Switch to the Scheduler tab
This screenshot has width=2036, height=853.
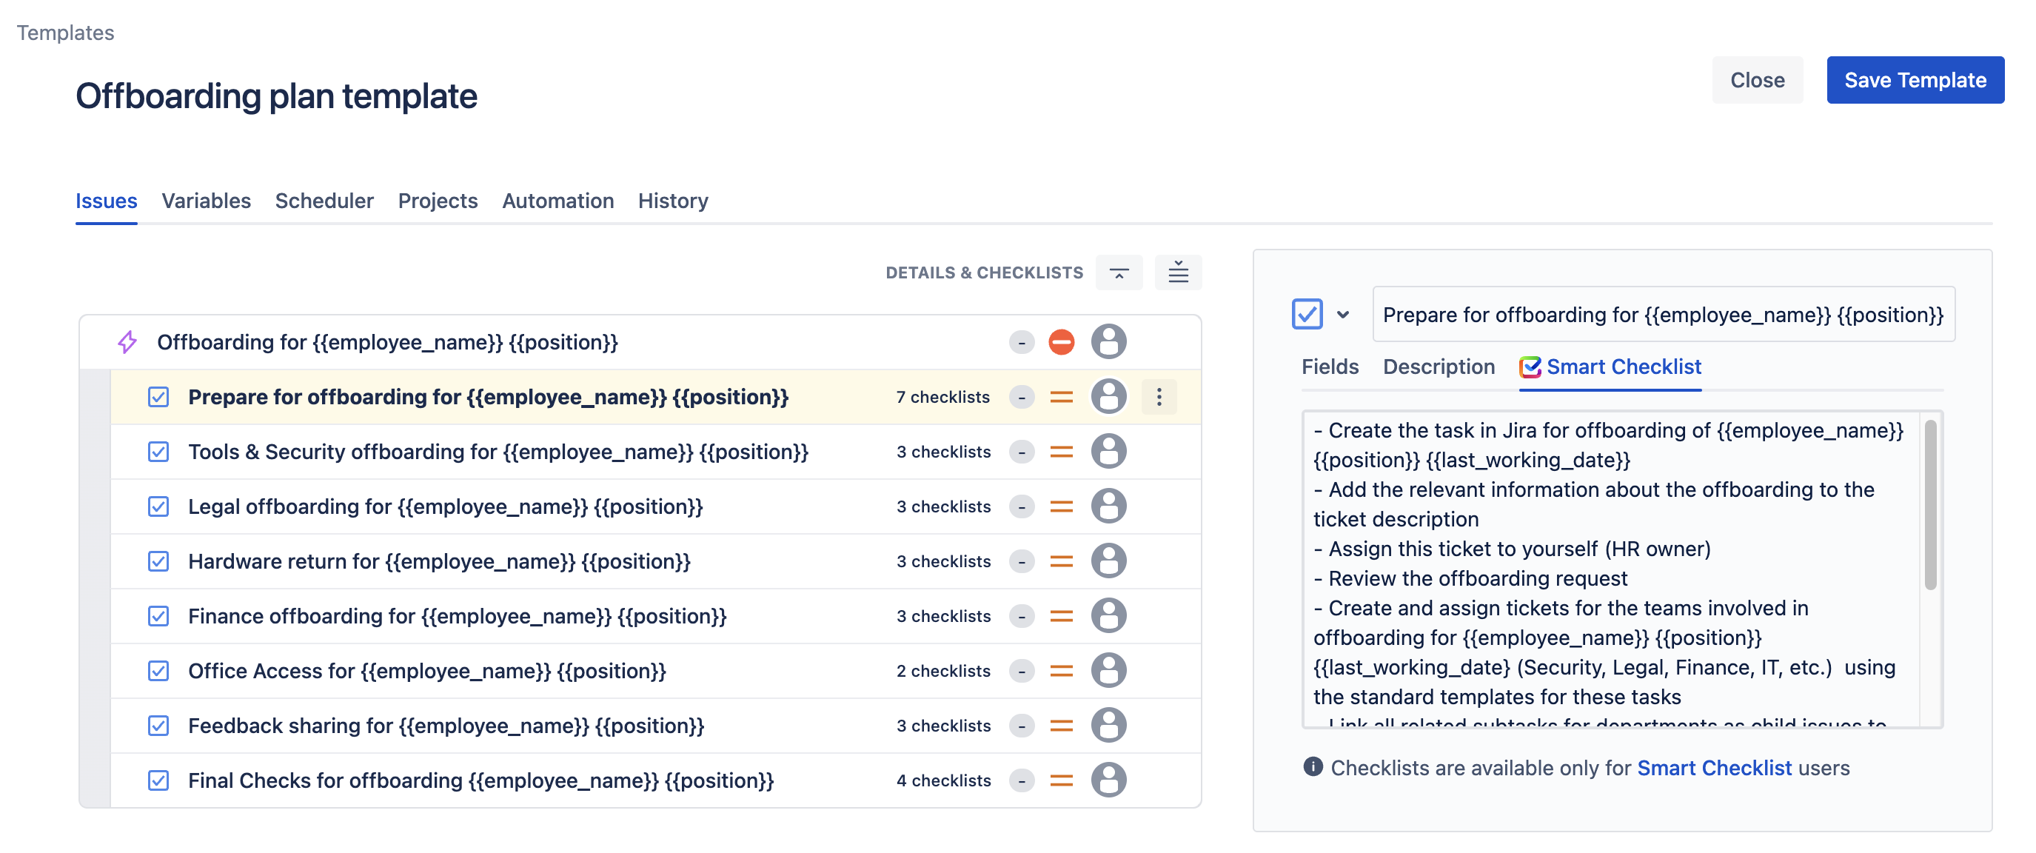324,201
